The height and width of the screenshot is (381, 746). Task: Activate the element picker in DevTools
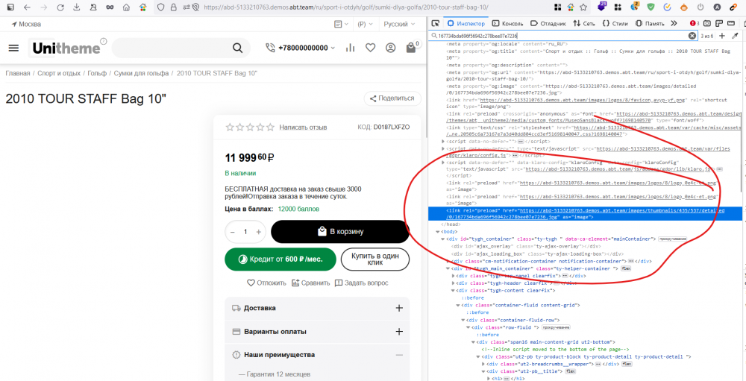click(436, 24)
